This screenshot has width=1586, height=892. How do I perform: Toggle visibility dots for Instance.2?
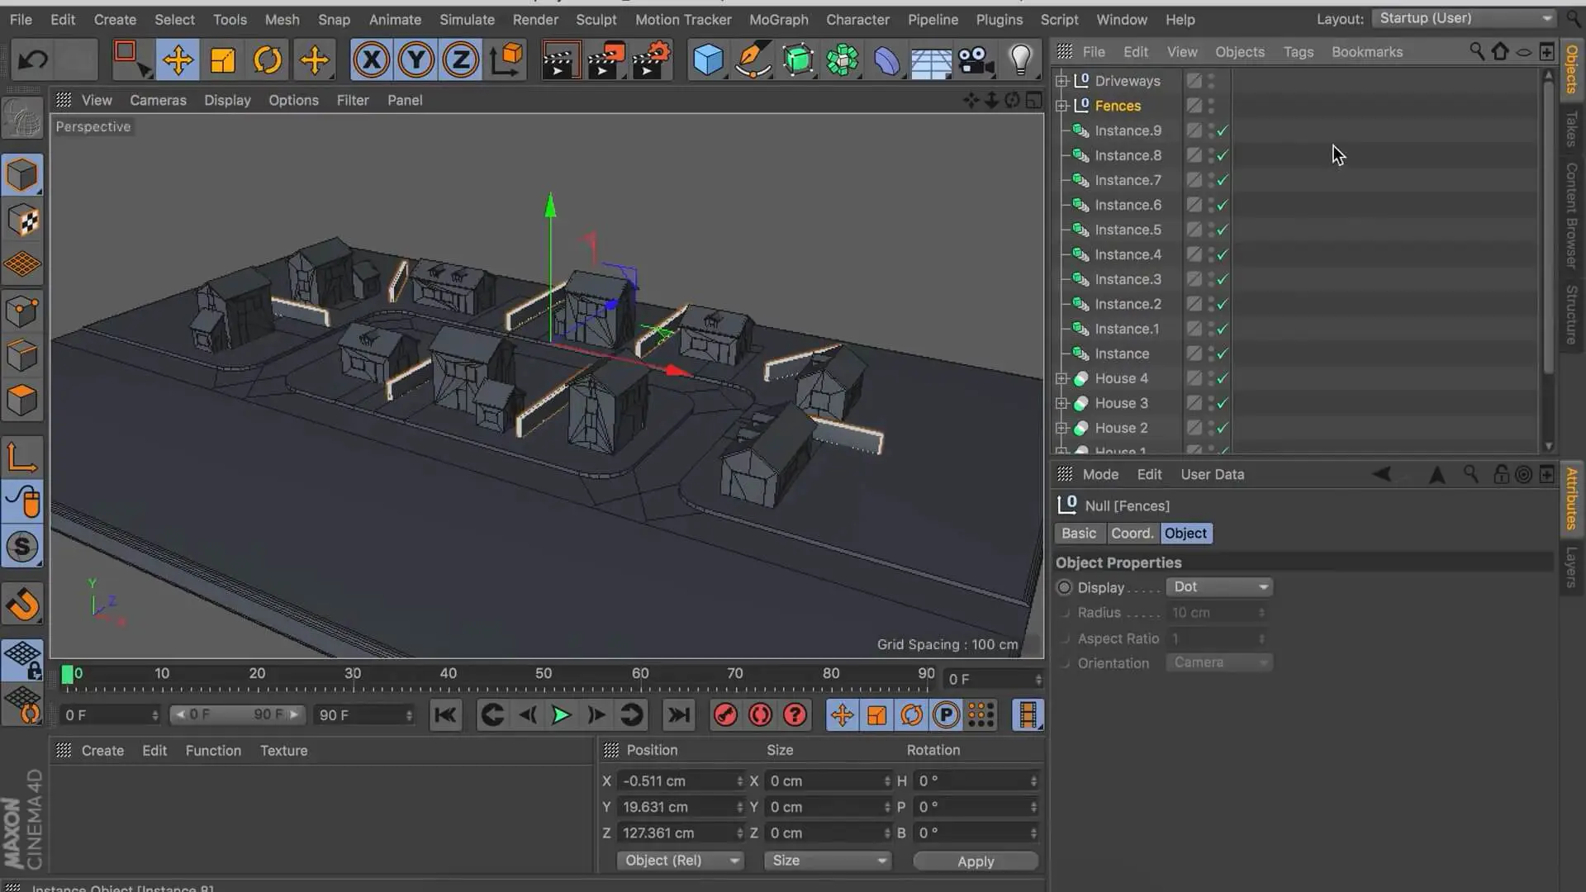(x=1211, y=304)
